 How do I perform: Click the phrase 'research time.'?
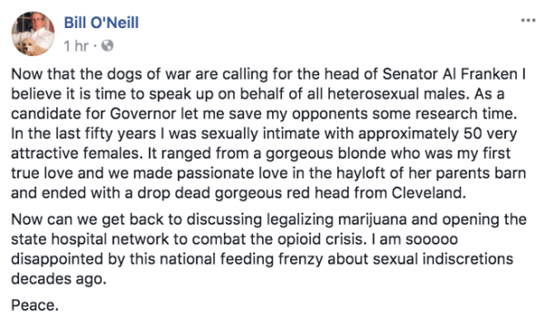[466, 114]
